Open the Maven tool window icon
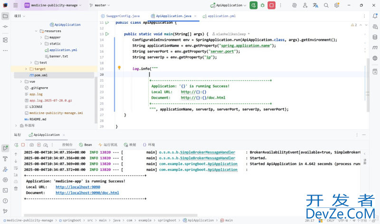 tap(375, 47)
